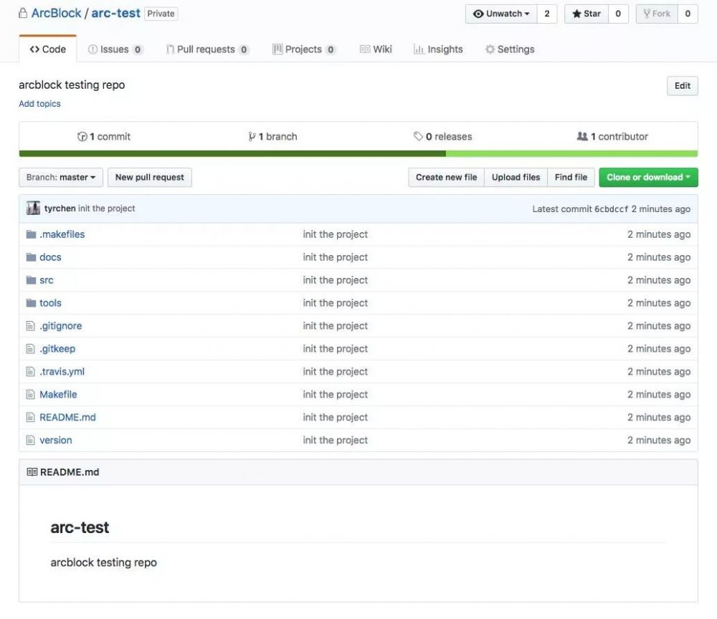
Task: Click the Fork button
Action: [x=657, y=14]
